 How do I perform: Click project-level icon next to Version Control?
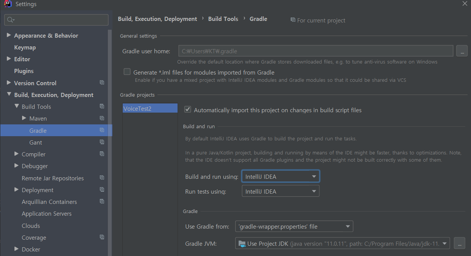click(102, 83)
